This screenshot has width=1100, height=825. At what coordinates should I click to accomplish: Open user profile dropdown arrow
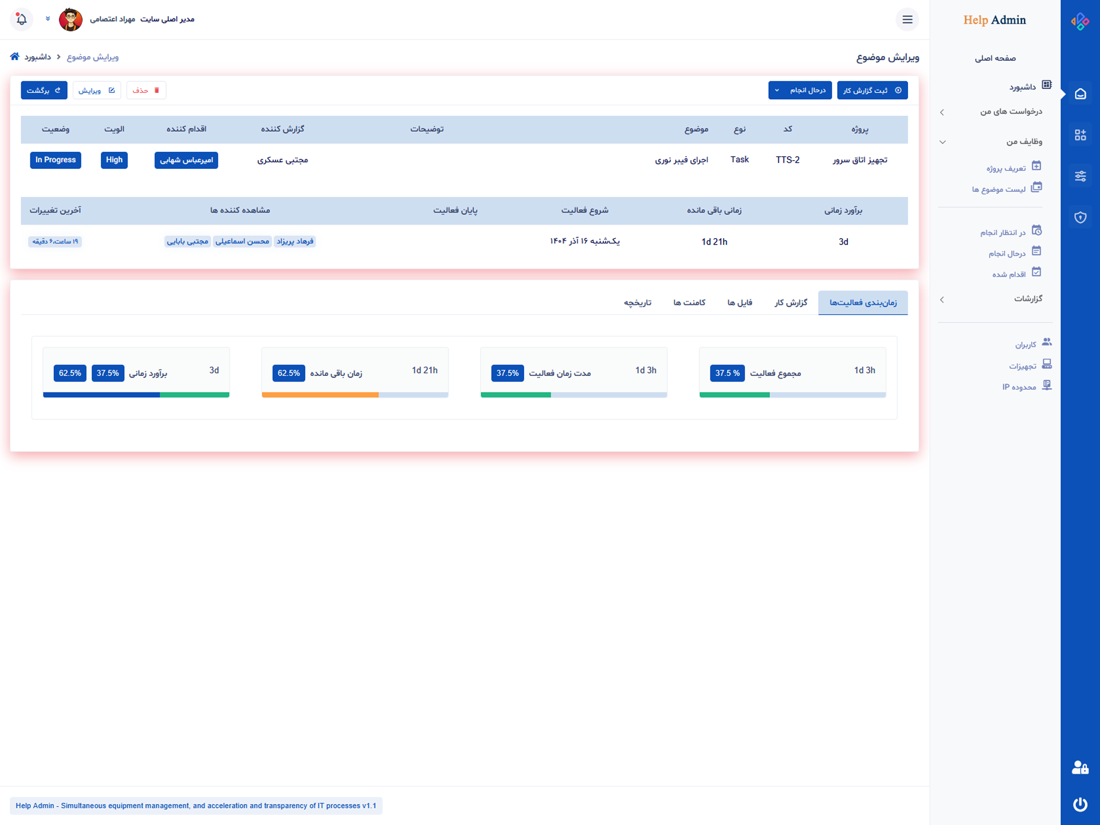coord(48,19)
